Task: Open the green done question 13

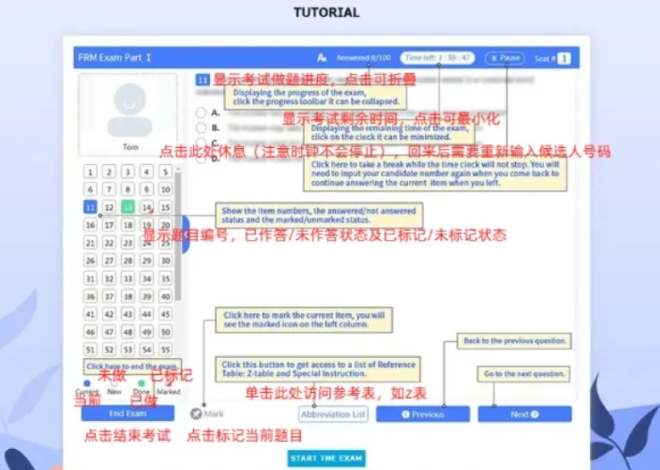Action: 127,207
